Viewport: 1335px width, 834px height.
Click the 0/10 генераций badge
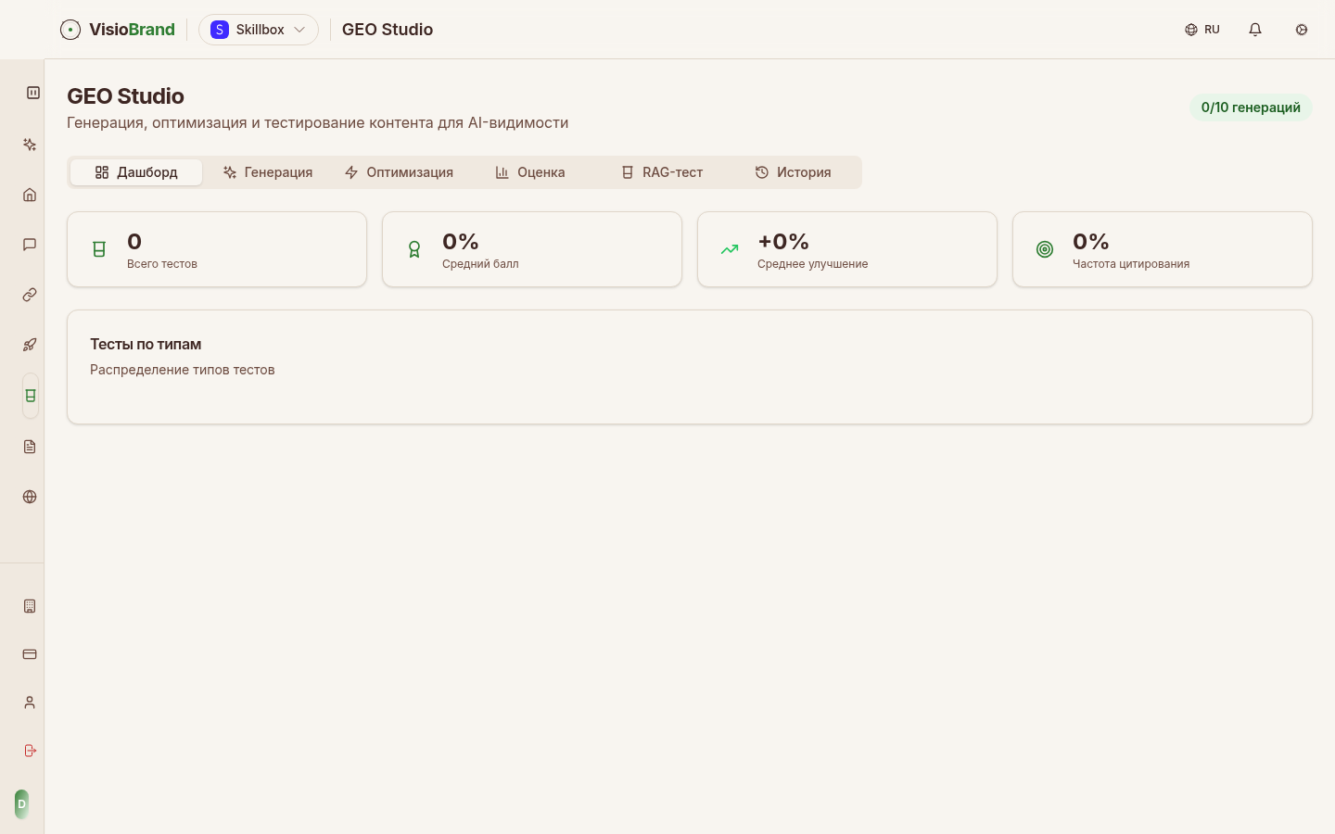[x=1251, y=107]
